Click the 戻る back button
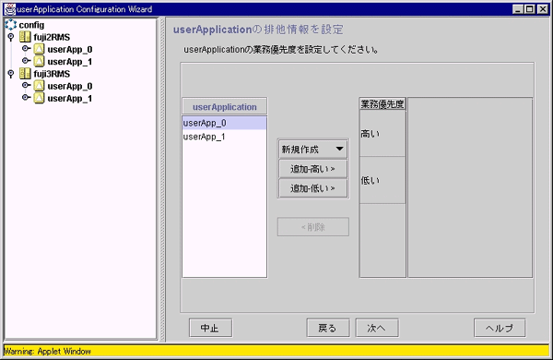The image size is (553, 360). point(328,328)
